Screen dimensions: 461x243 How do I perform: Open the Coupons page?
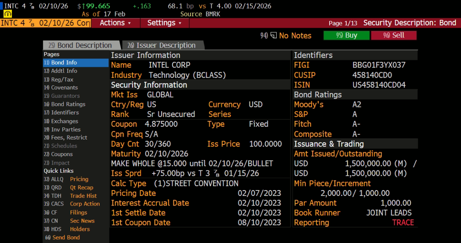[58, 154]
